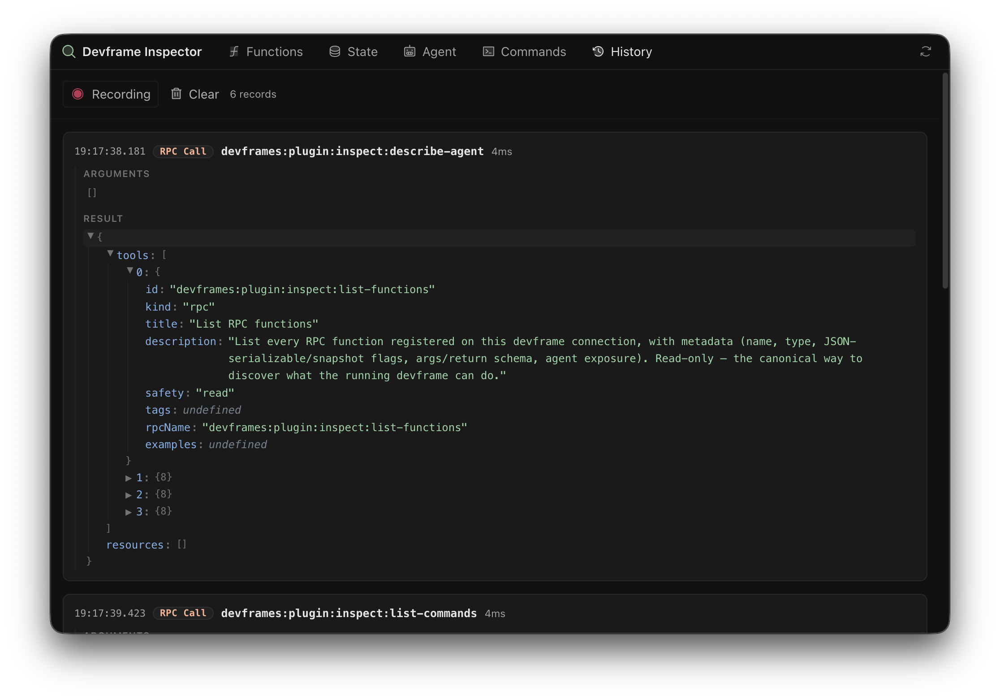
Task: Click the red recording dot
Action: tap(78, 94)
